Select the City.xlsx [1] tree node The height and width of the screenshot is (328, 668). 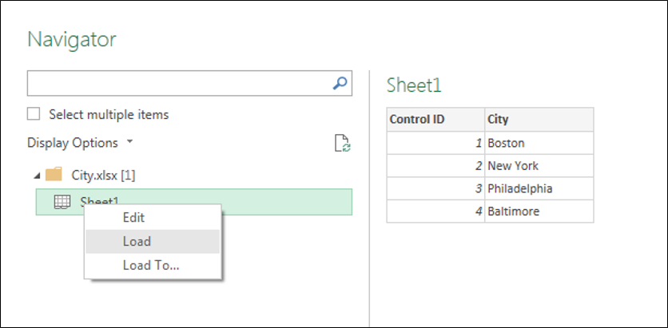pyautogui.click(x=103, y=176)
